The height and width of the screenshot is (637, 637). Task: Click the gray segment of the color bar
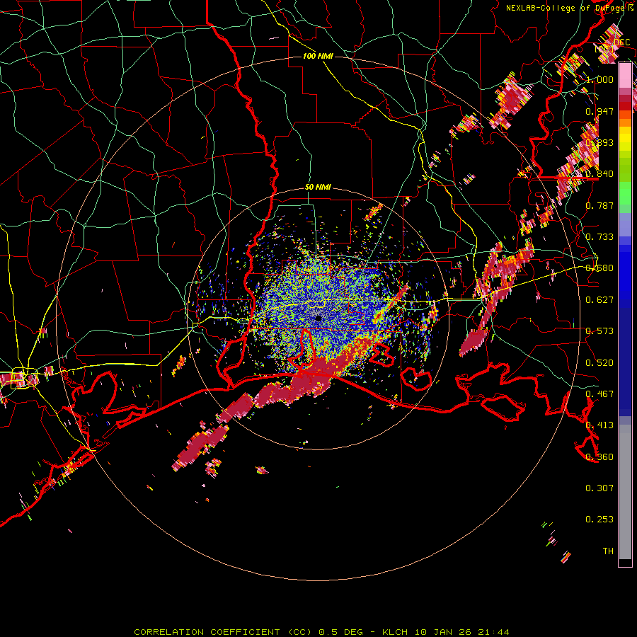point(625,492)
